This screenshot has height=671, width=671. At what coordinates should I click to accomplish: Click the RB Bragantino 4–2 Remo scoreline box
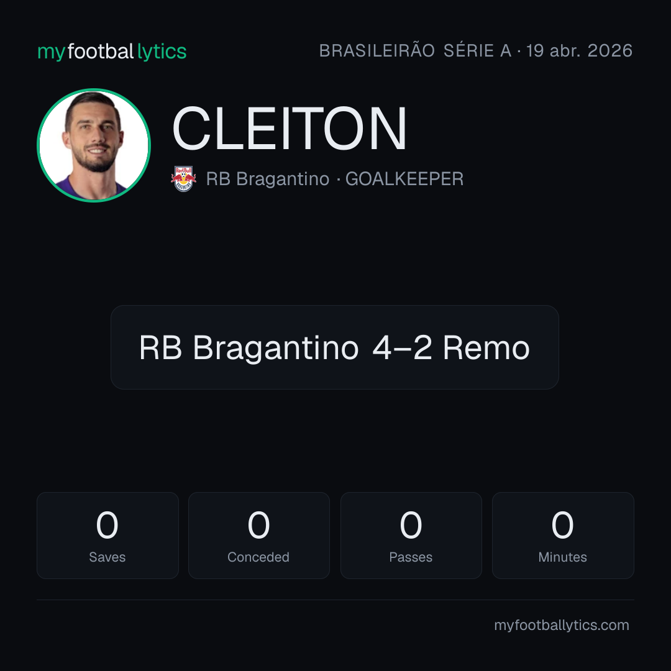(x=335, y=347)
